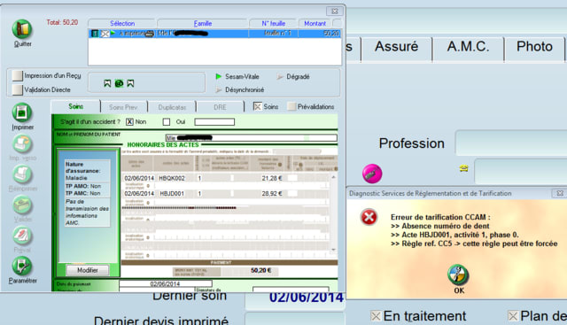Viewport: 567px width, 325px height.
Task: Click the 21,28 € amount cell
Action: click(272, 178)
